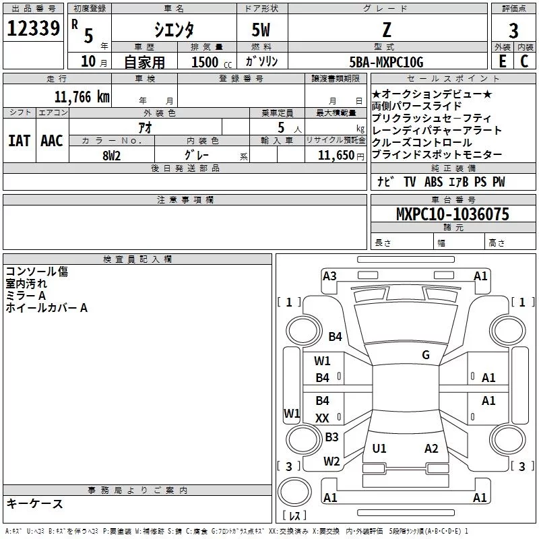Click the 後日発送部品 header
This screenshot has height=539, width=539.
185,168
